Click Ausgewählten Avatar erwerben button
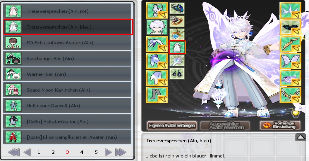Image resolution: width=309 pixels, height=161 pixels. click(x=225, y=125)
